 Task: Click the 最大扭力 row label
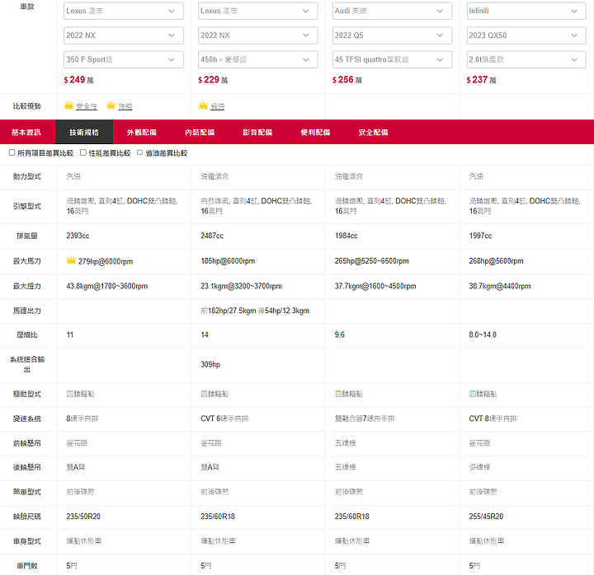pyautogui.click(x=27, y=286)
